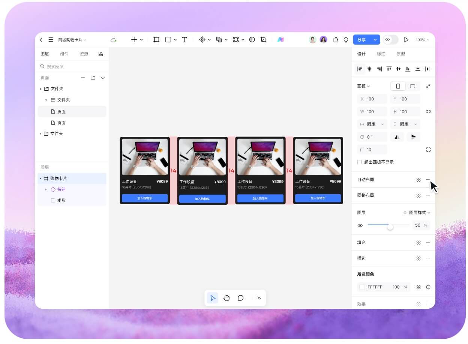Click the crop tool icon

click(x=263, y=40)
